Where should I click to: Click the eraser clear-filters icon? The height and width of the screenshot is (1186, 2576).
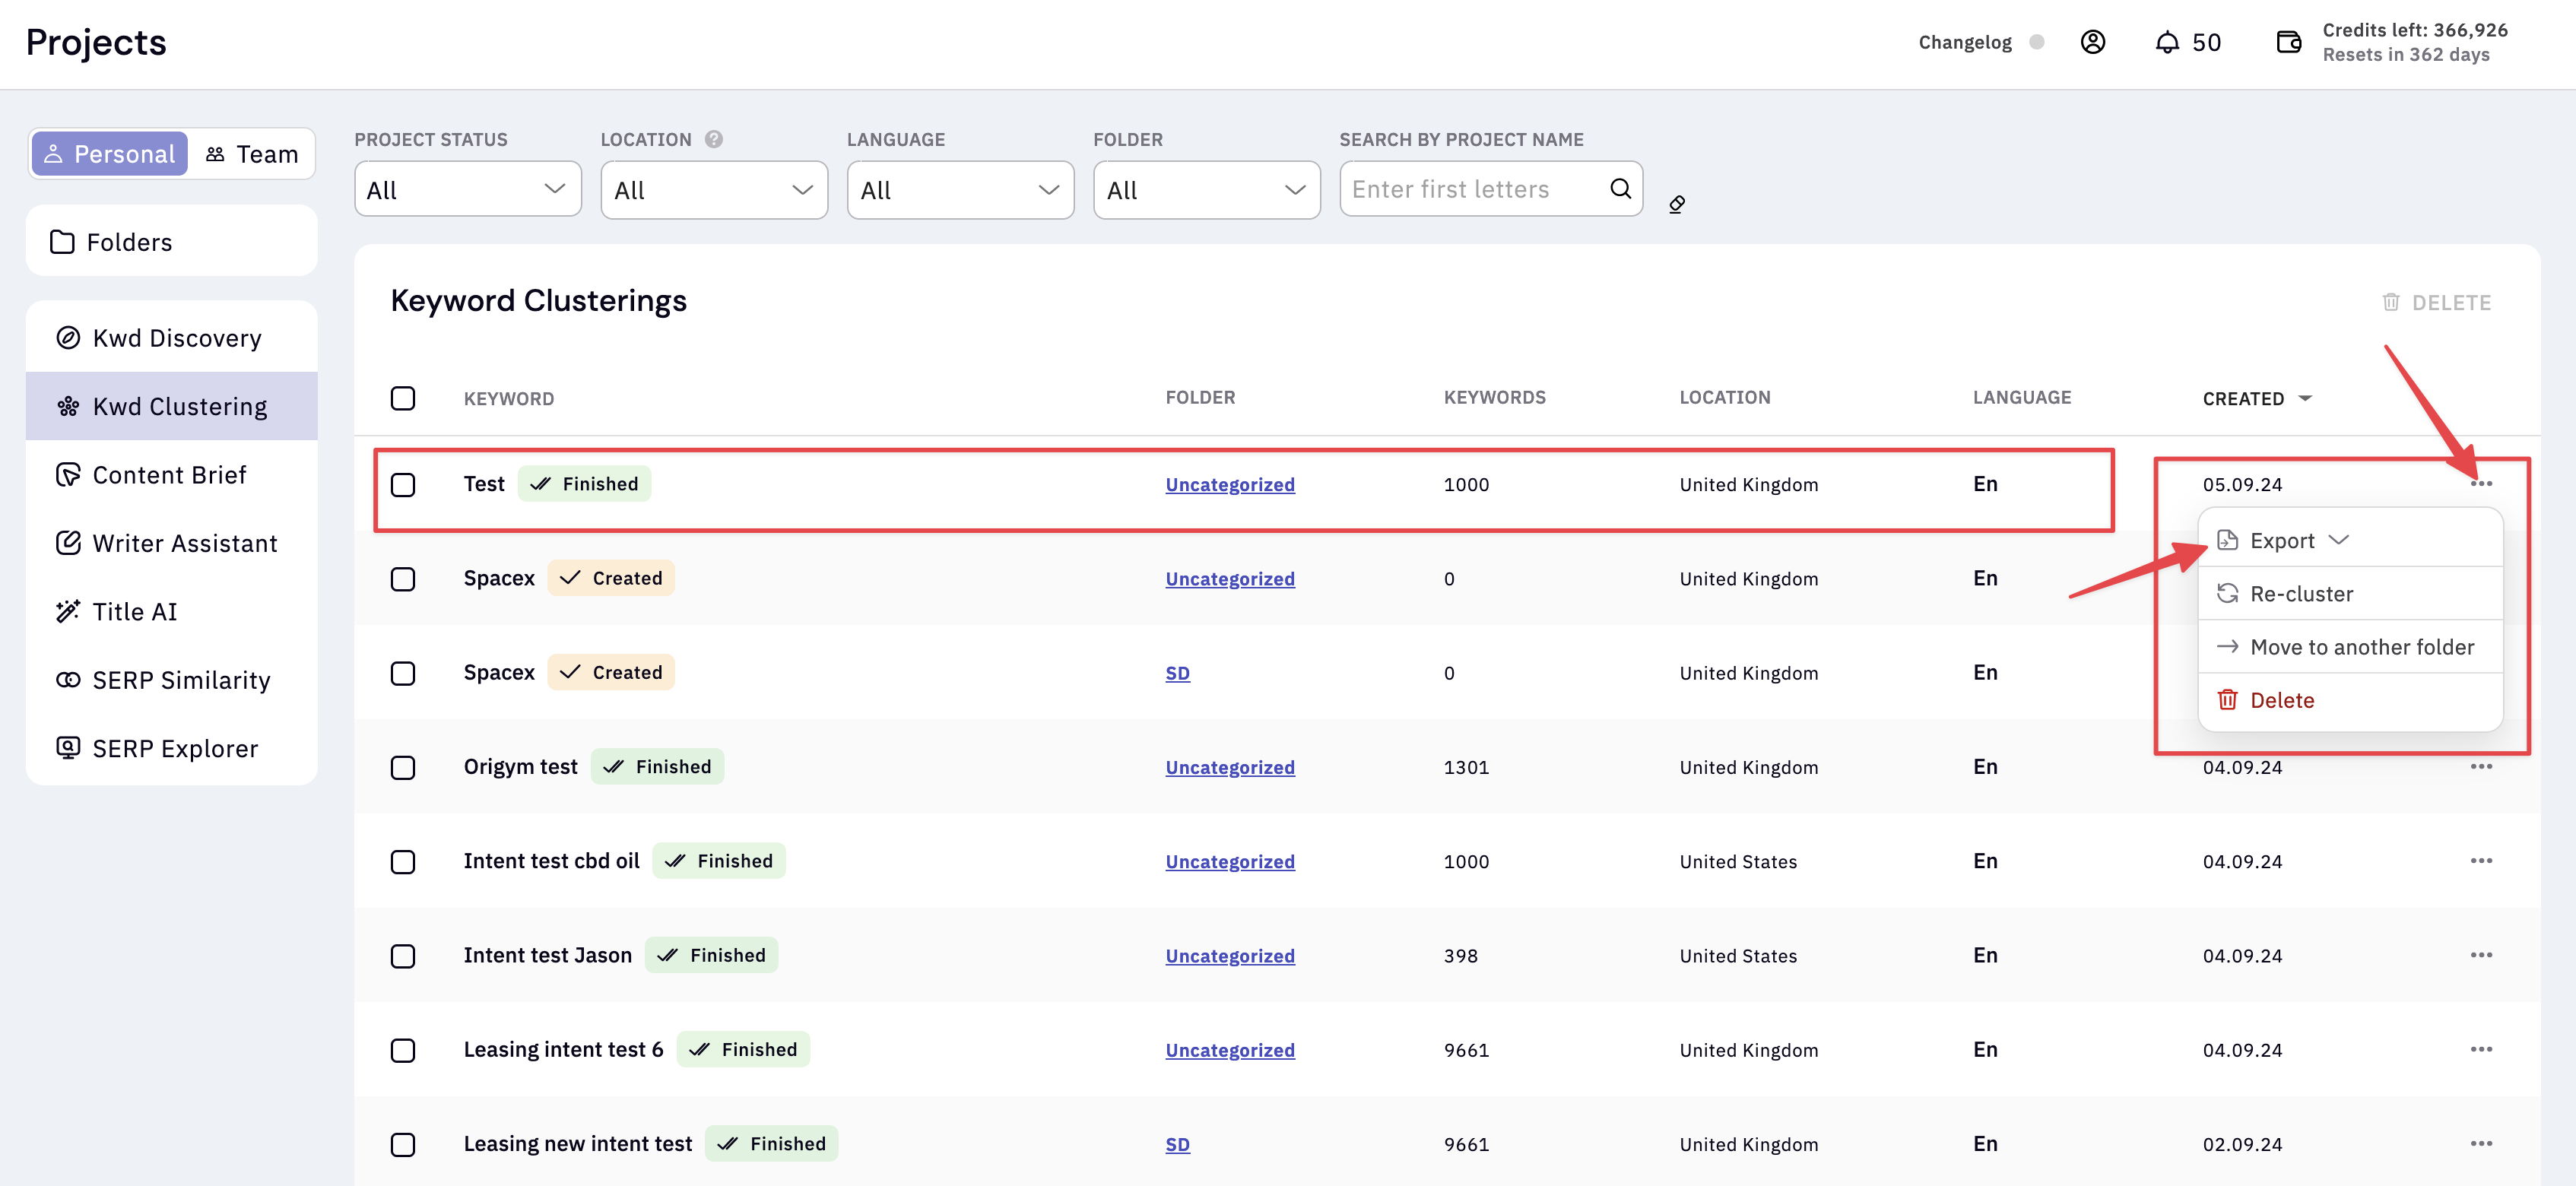(x=1677, y=204)
